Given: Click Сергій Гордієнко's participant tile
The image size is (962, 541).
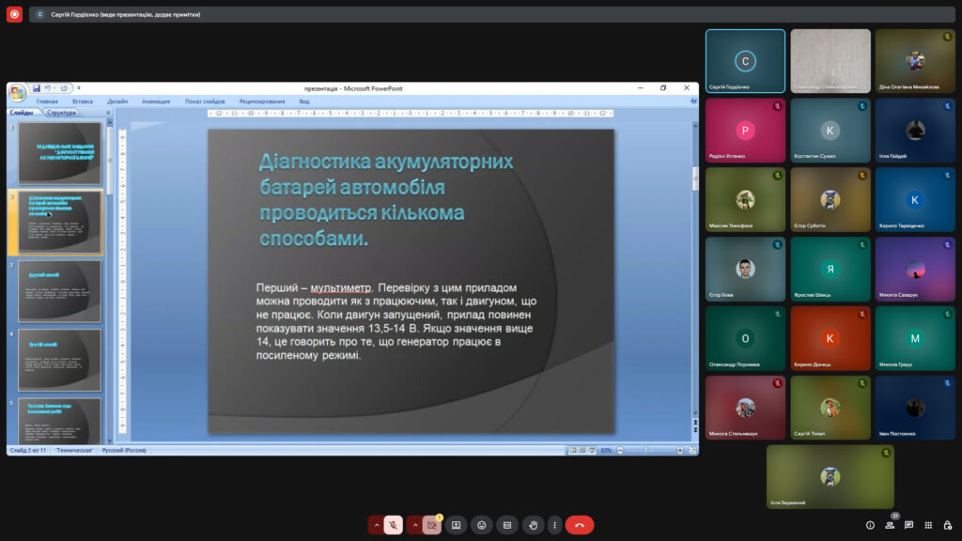Looking at the screenshot, I should [x=745, y=61].
